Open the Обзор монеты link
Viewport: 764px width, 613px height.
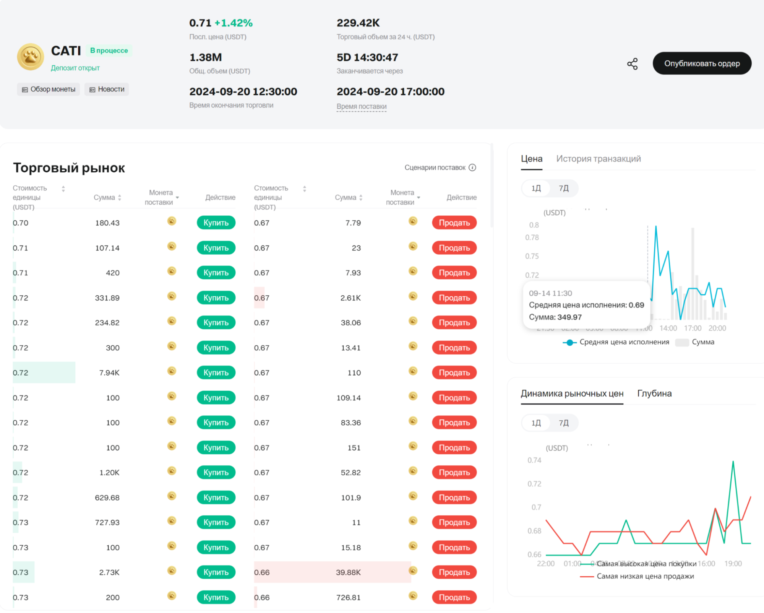pos(49,89)
